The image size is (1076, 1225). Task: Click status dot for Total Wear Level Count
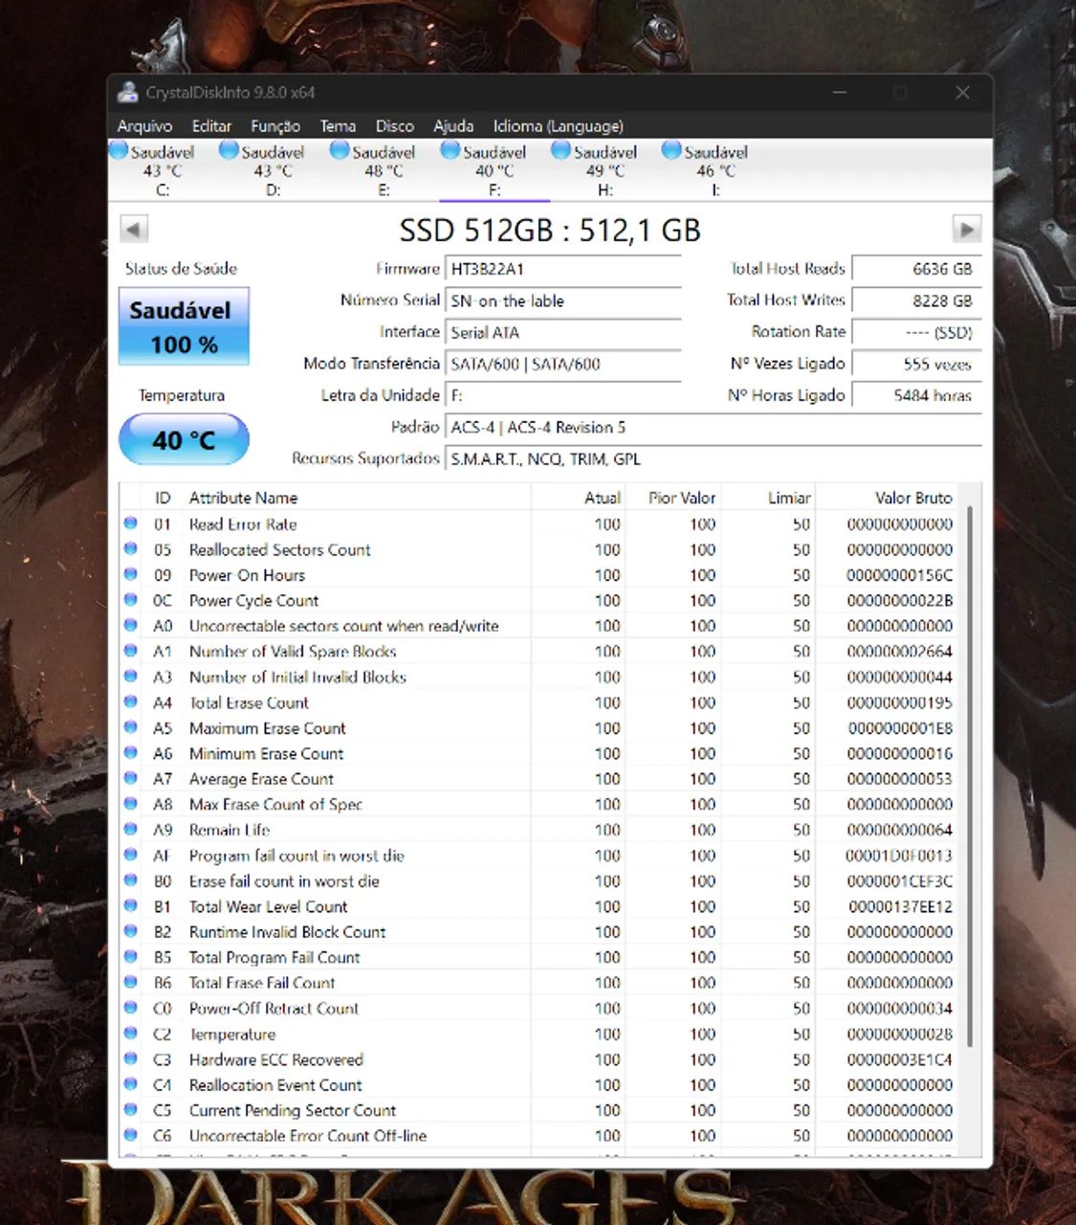131,905
